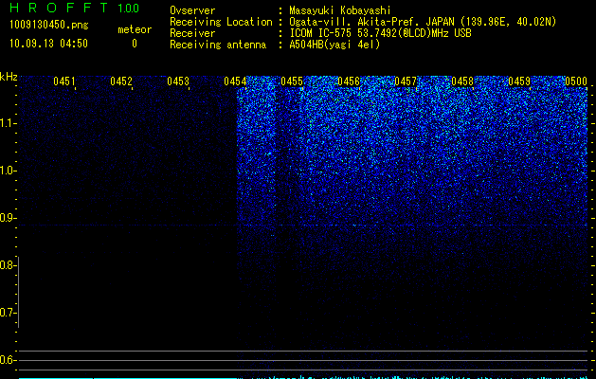Click the observer name Masayuki Kobayashi

(340, 10)
